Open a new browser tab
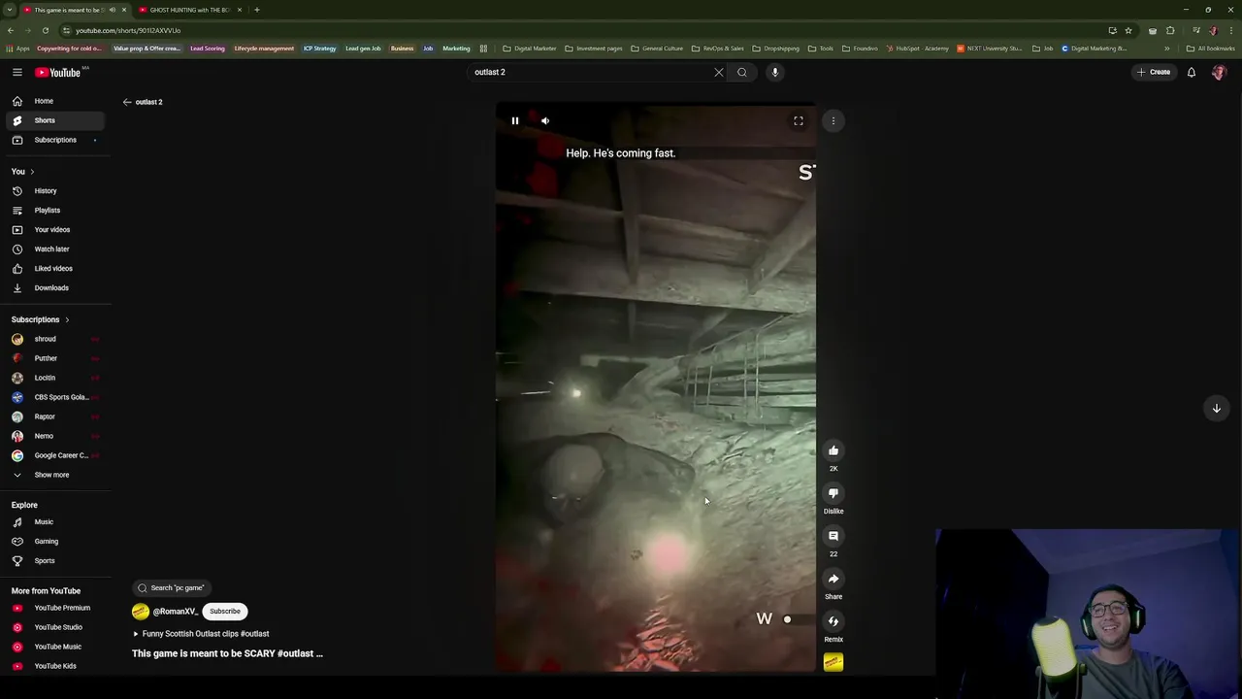The width and height of the screenshot is (1242, 699). point(257,10)
